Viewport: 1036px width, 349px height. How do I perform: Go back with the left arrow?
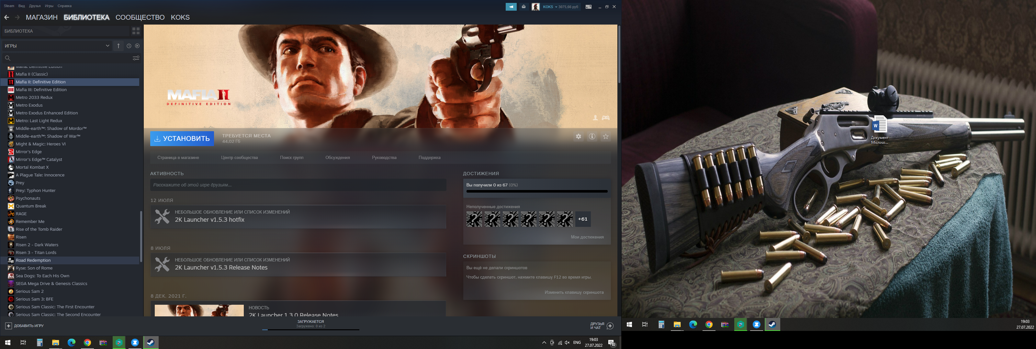click(6, 17)
